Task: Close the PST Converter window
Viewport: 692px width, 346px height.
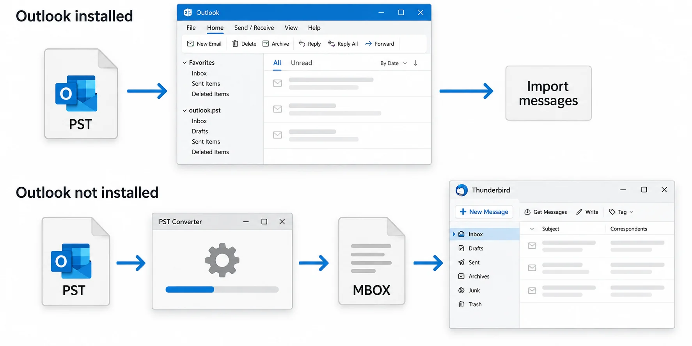Action: click(282, 222)
